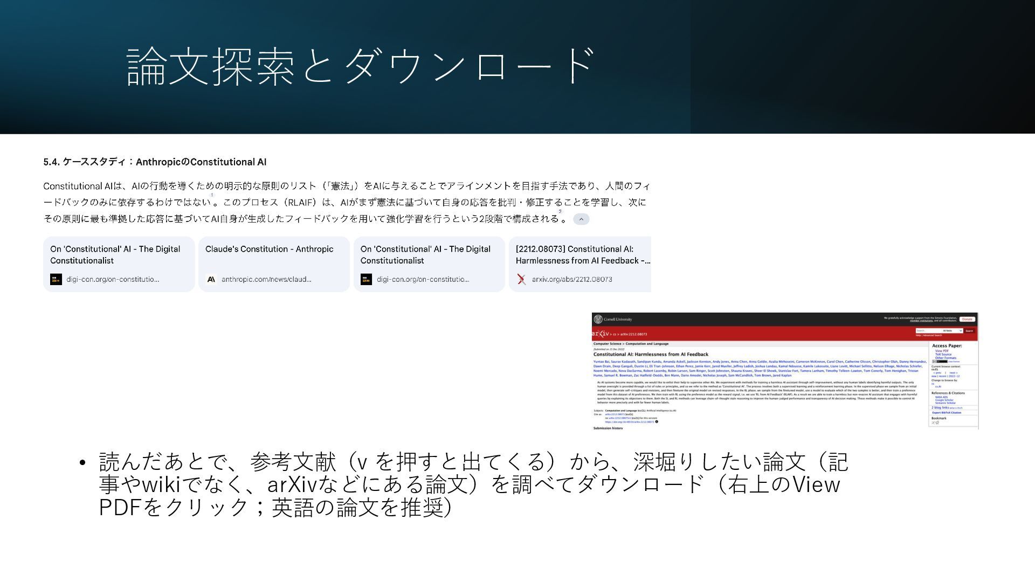The width and height of the screenshot is (1035, 582).
Task: Open the Advanced Search link
Action: click(932, 335)
